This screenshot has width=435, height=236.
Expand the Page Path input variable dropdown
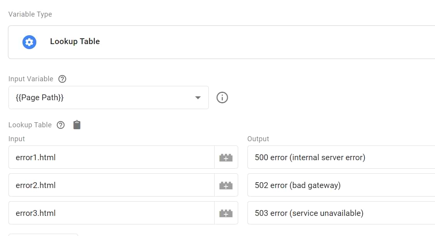click(198, 97)
